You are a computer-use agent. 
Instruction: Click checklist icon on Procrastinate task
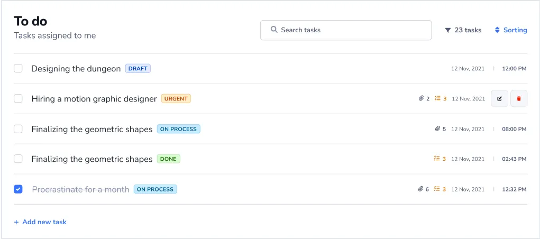[437, 189]
